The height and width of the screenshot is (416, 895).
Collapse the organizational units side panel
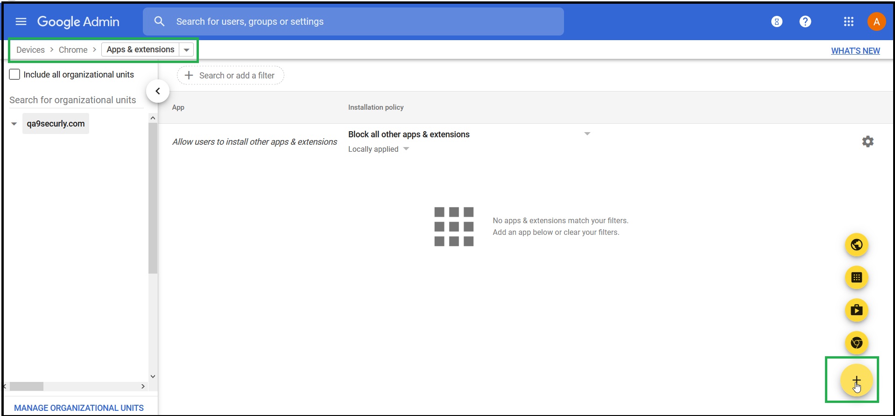pyautogui.click(x=158, y=91)
